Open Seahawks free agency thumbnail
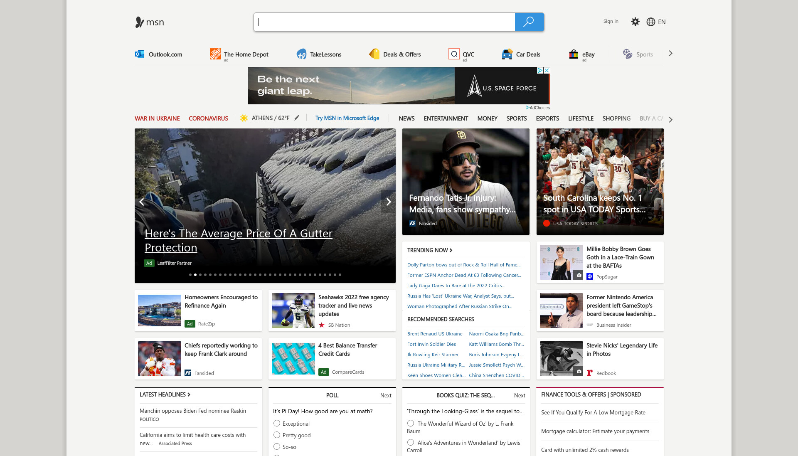The width and height of the screenshot is (798, 456). coord(293,311)
